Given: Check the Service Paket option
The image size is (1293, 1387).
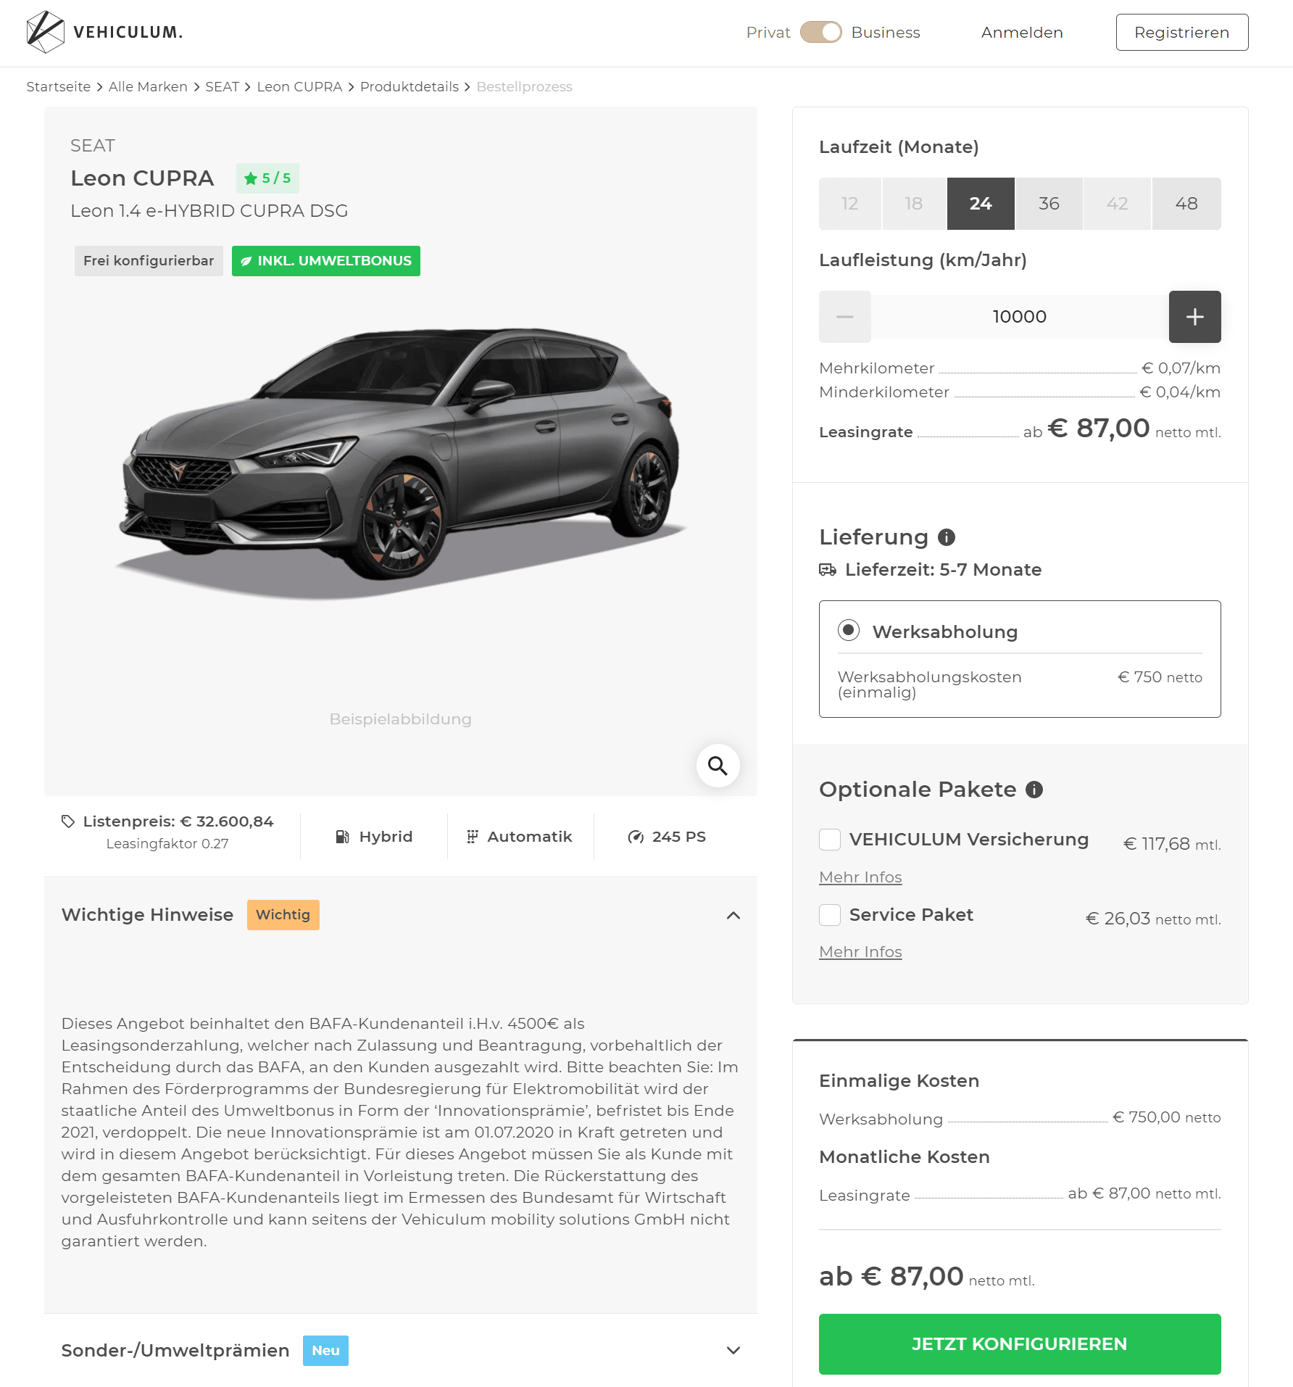Looking at the screenshot, I should click(x=830, y=915).
